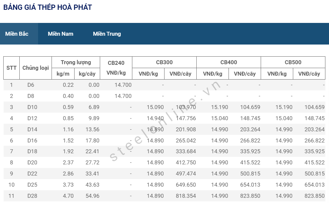This screenshot has height=203, width=329.
Task: Click the 17.80 kg/cây value
Action: click(92, 140)
